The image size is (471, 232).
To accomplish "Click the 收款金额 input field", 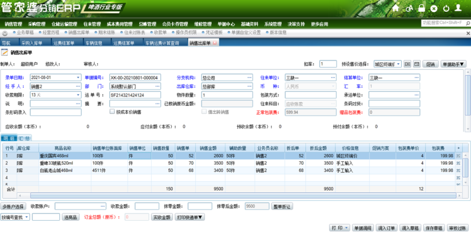I will 147,206.
